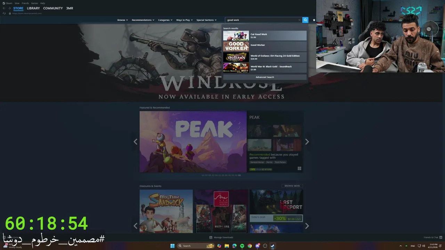Select the Cat Good Work search result
Image resolution: width=445 pixels, height=250 pixels.
click(x=265, y=35)
